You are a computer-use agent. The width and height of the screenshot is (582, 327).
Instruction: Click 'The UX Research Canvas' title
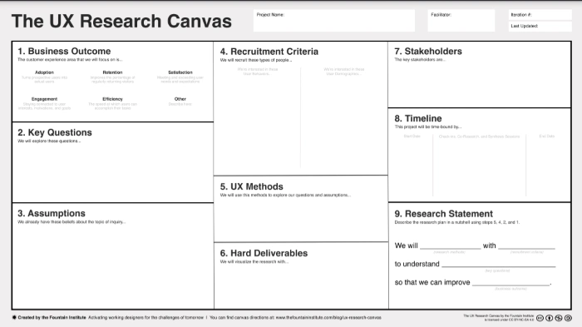(x=121, y=21)
